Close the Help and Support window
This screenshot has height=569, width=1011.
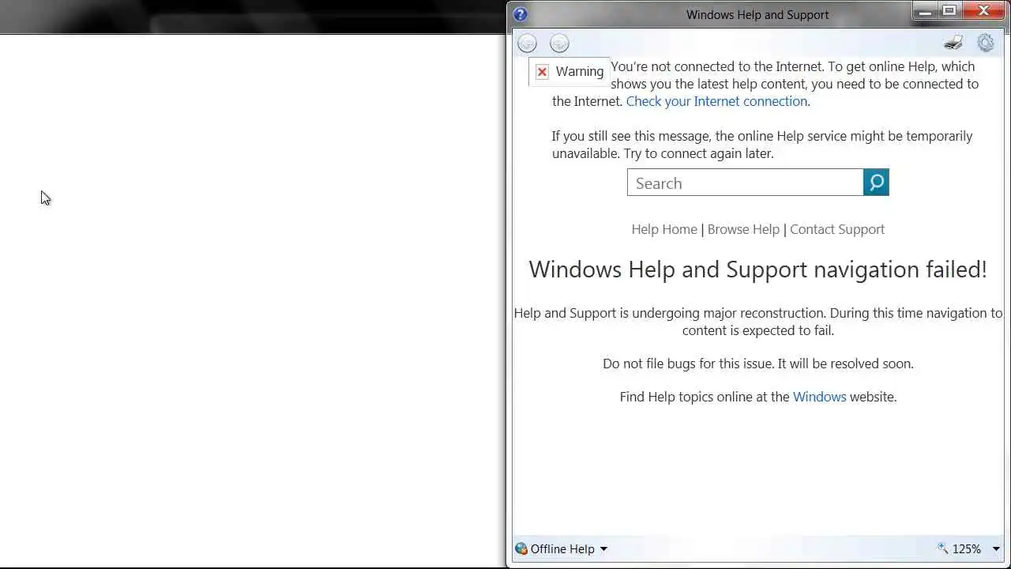pos(984,11)
